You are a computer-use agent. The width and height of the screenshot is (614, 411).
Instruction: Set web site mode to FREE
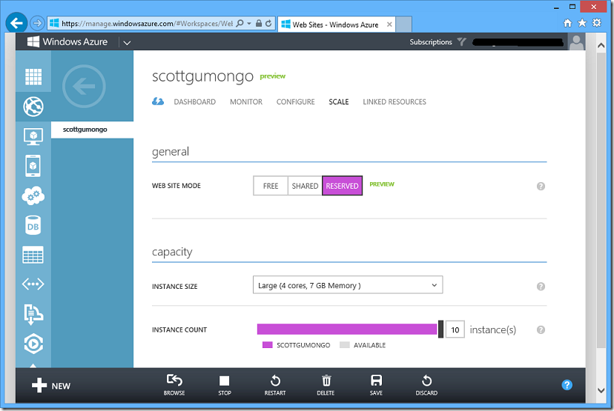271,186
